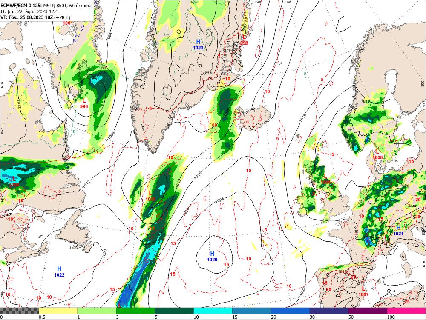Click the H 1020 marker over Greenland

(198, 45)
